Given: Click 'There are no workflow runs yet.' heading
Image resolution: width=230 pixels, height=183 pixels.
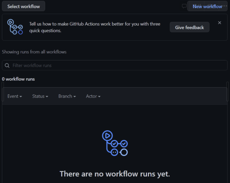Looking at the screenshot, I should pyautogui.click(x=115, y=174).
